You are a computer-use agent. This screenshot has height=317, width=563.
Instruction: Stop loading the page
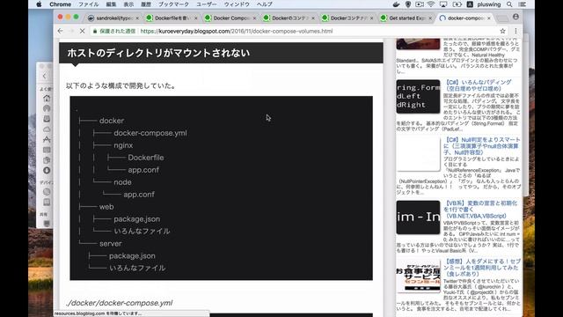(x=82, y=32)
